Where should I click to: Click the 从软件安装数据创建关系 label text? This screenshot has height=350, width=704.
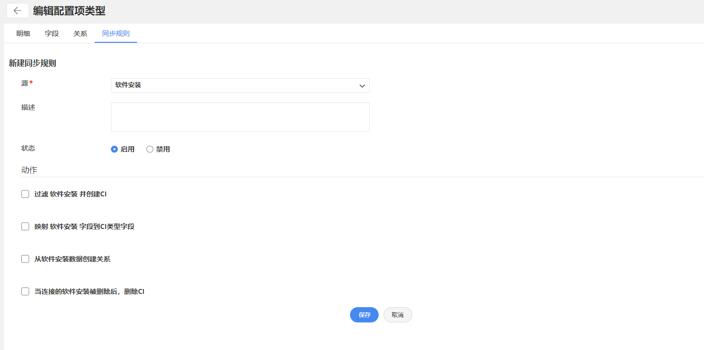click(72, 259)
